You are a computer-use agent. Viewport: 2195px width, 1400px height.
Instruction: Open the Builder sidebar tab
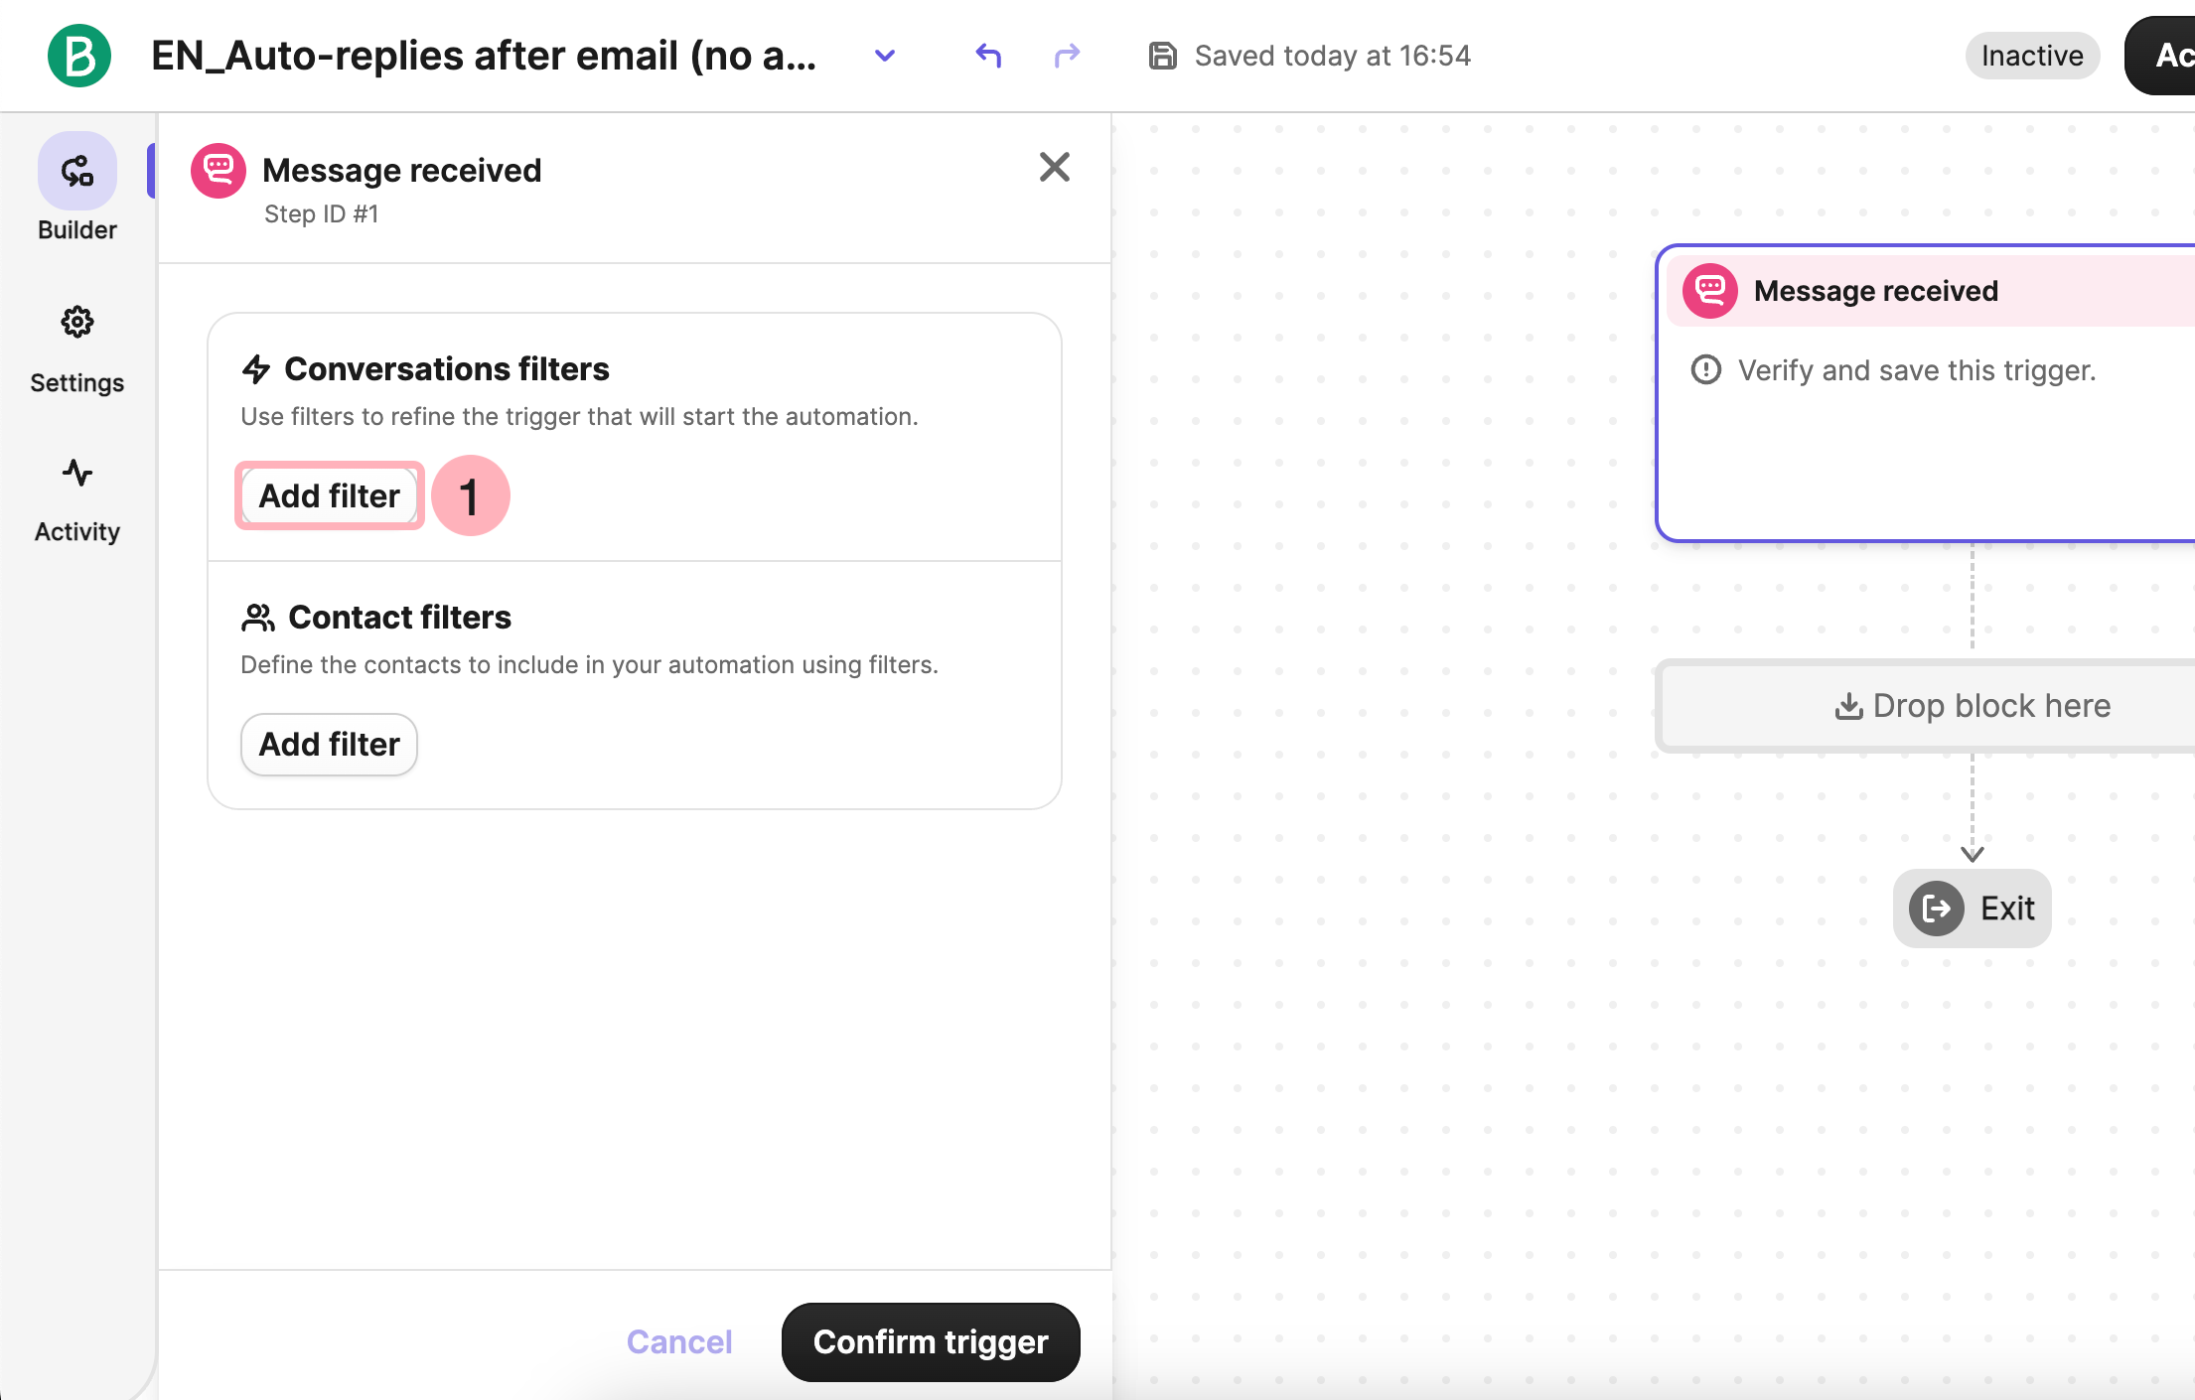point(77,189)
